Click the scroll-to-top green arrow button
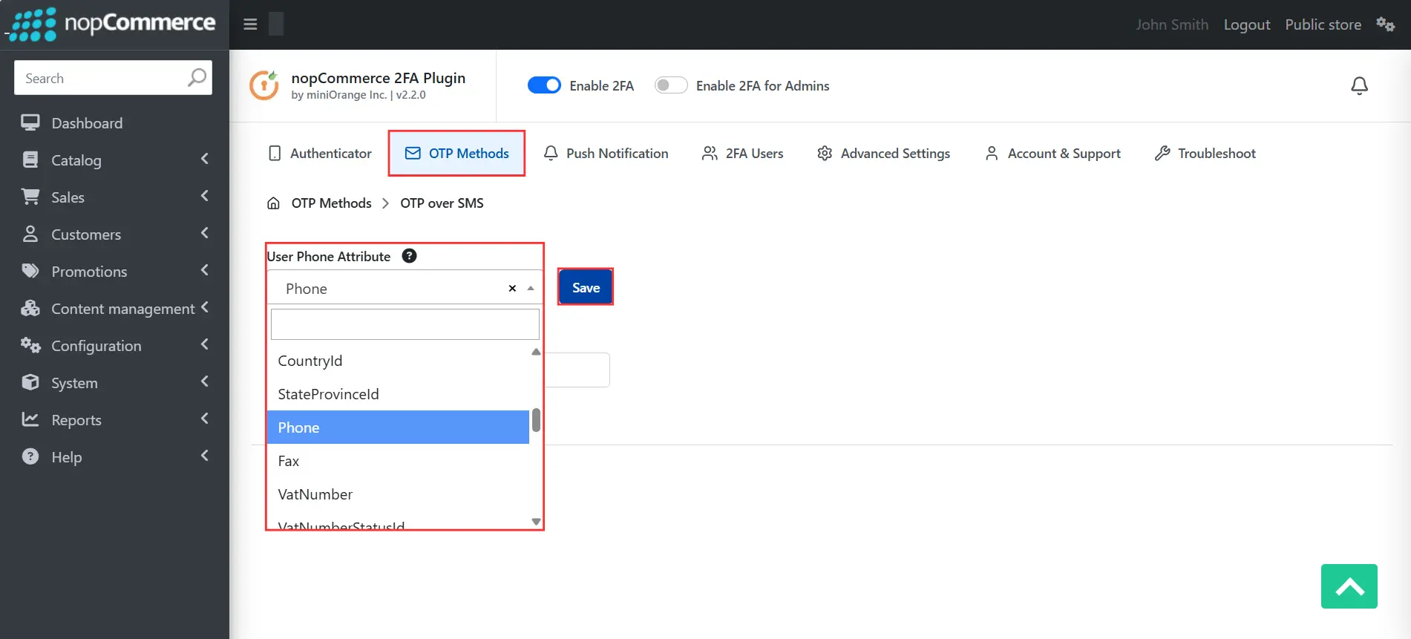Viewport: 1411px width, 639px height. [1349, 586]
